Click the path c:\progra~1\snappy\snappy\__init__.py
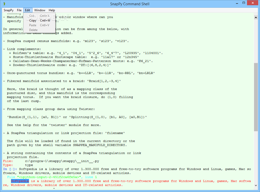 tap(62, 161)
